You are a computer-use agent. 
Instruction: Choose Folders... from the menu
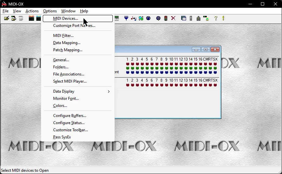point(78,67)
